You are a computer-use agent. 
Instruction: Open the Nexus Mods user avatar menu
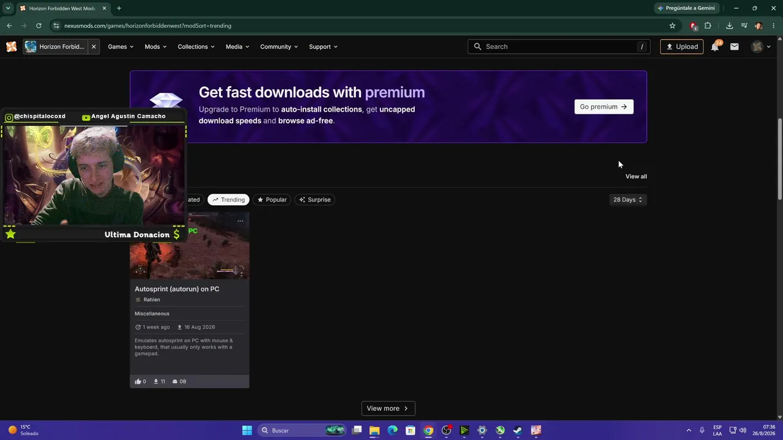(761, 46)
